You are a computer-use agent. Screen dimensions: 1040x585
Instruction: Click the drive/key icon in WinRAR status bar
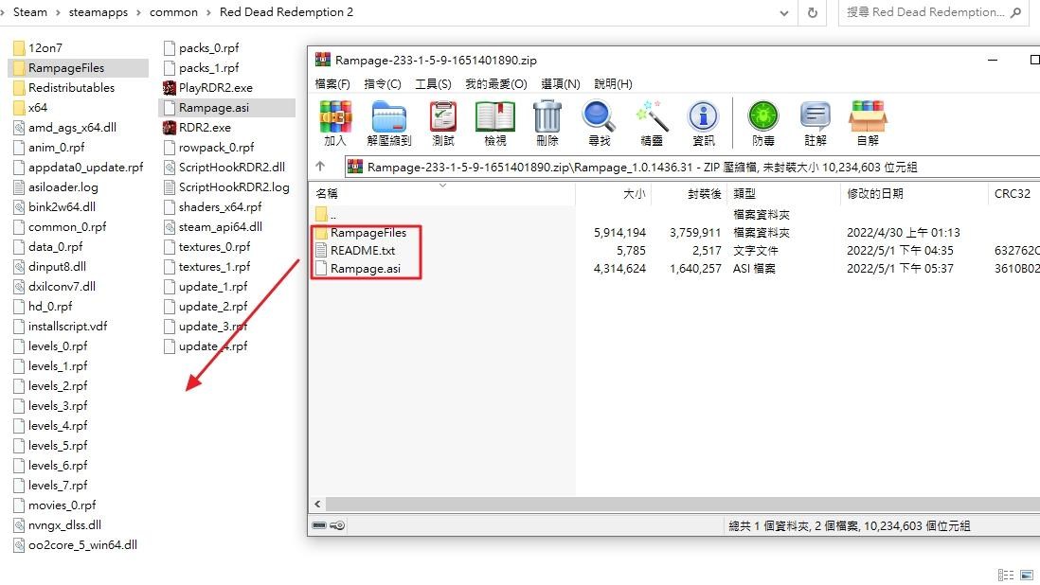[x=329, y=525]
